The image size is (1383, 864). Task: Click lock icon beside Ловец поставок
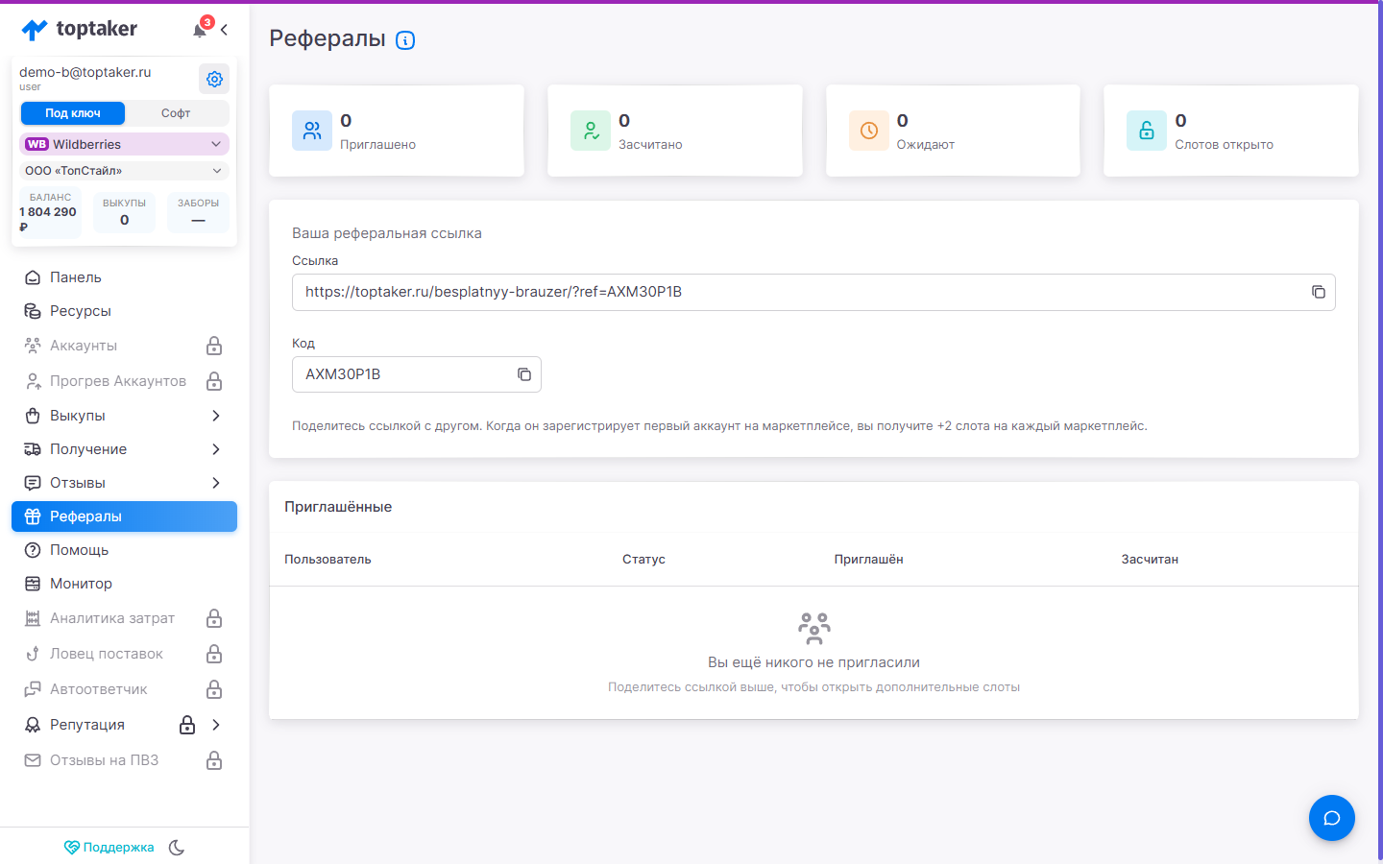pyautogui.click(x=214, y=654)
